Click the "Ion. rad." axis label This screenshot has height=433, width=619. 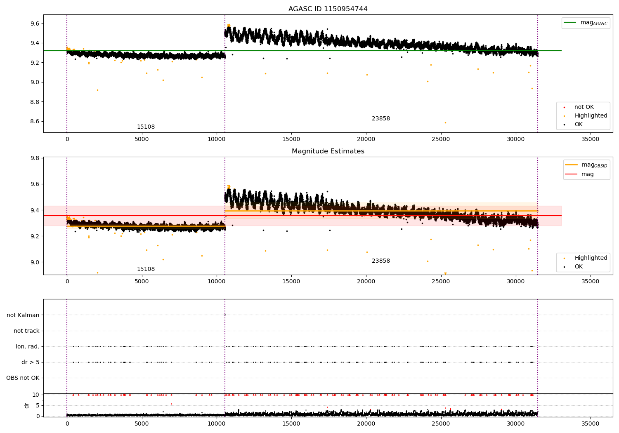coord(28,347)
